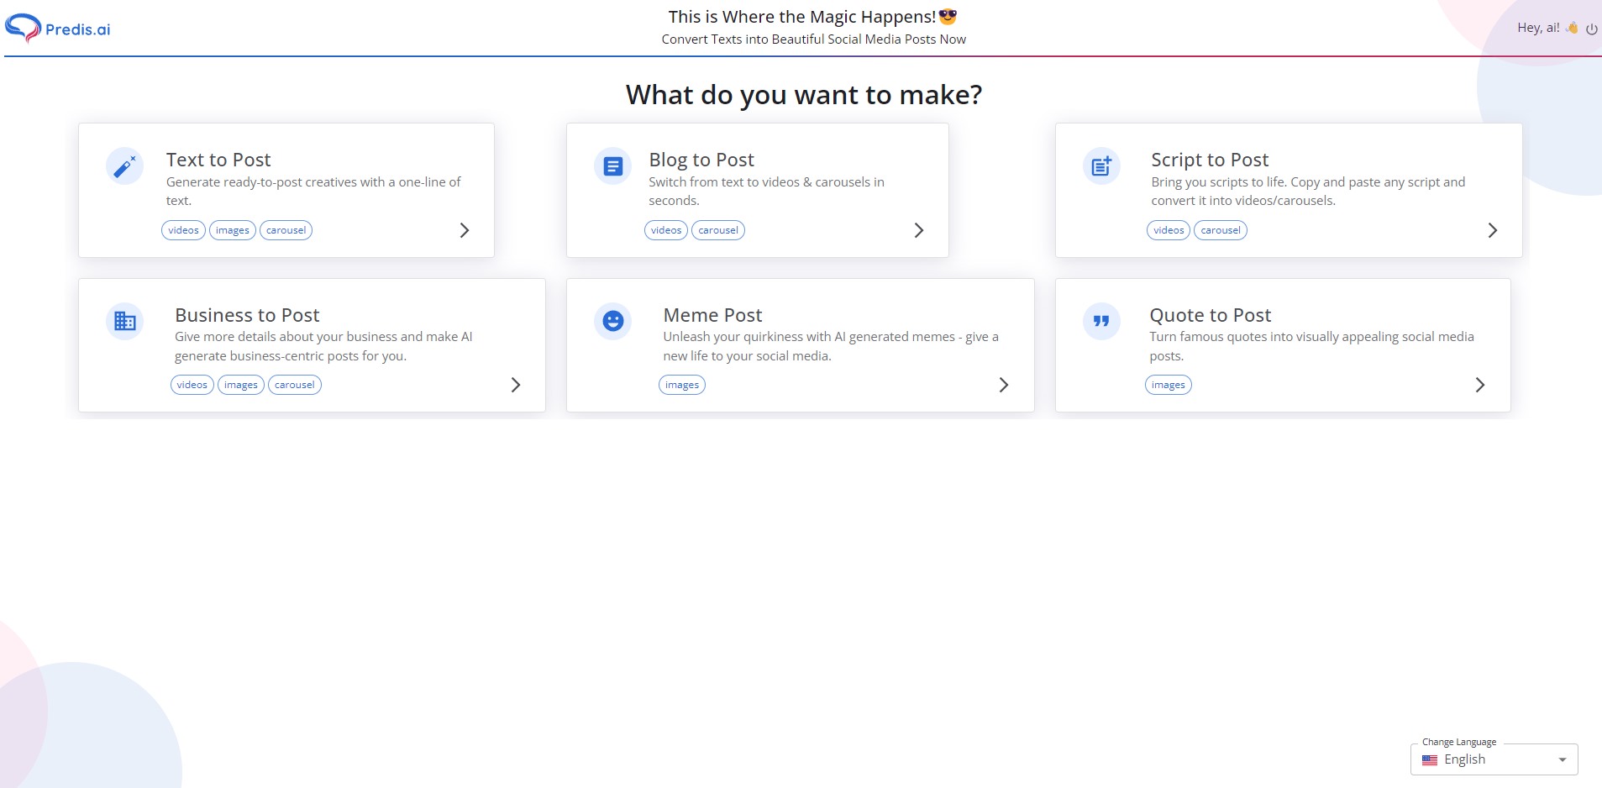Click "Give more details about your business" text
1602x788 pixels.
(x=323, y=346)
